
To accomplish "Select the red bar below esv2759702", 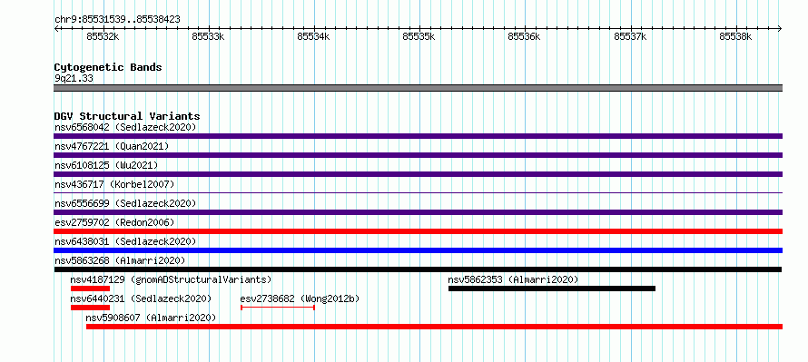I will coord(418,231).
